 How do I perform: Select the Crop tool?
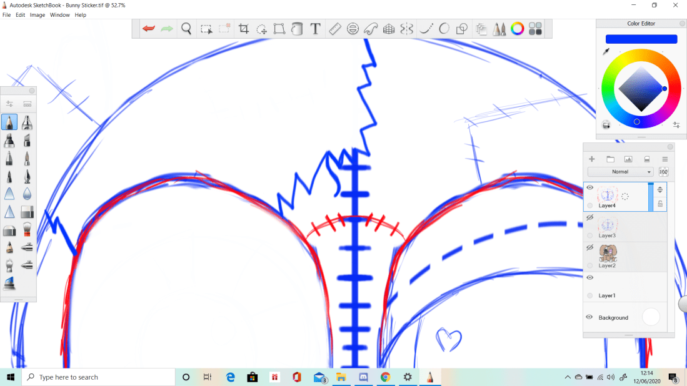(244, 28)
